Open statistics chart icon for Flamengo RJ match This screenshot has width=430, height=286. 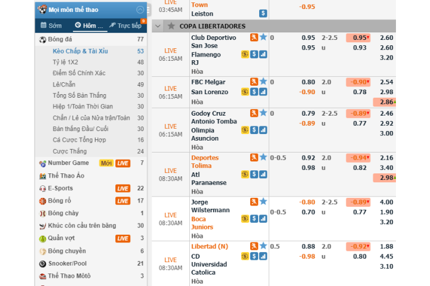click(263, 54)
